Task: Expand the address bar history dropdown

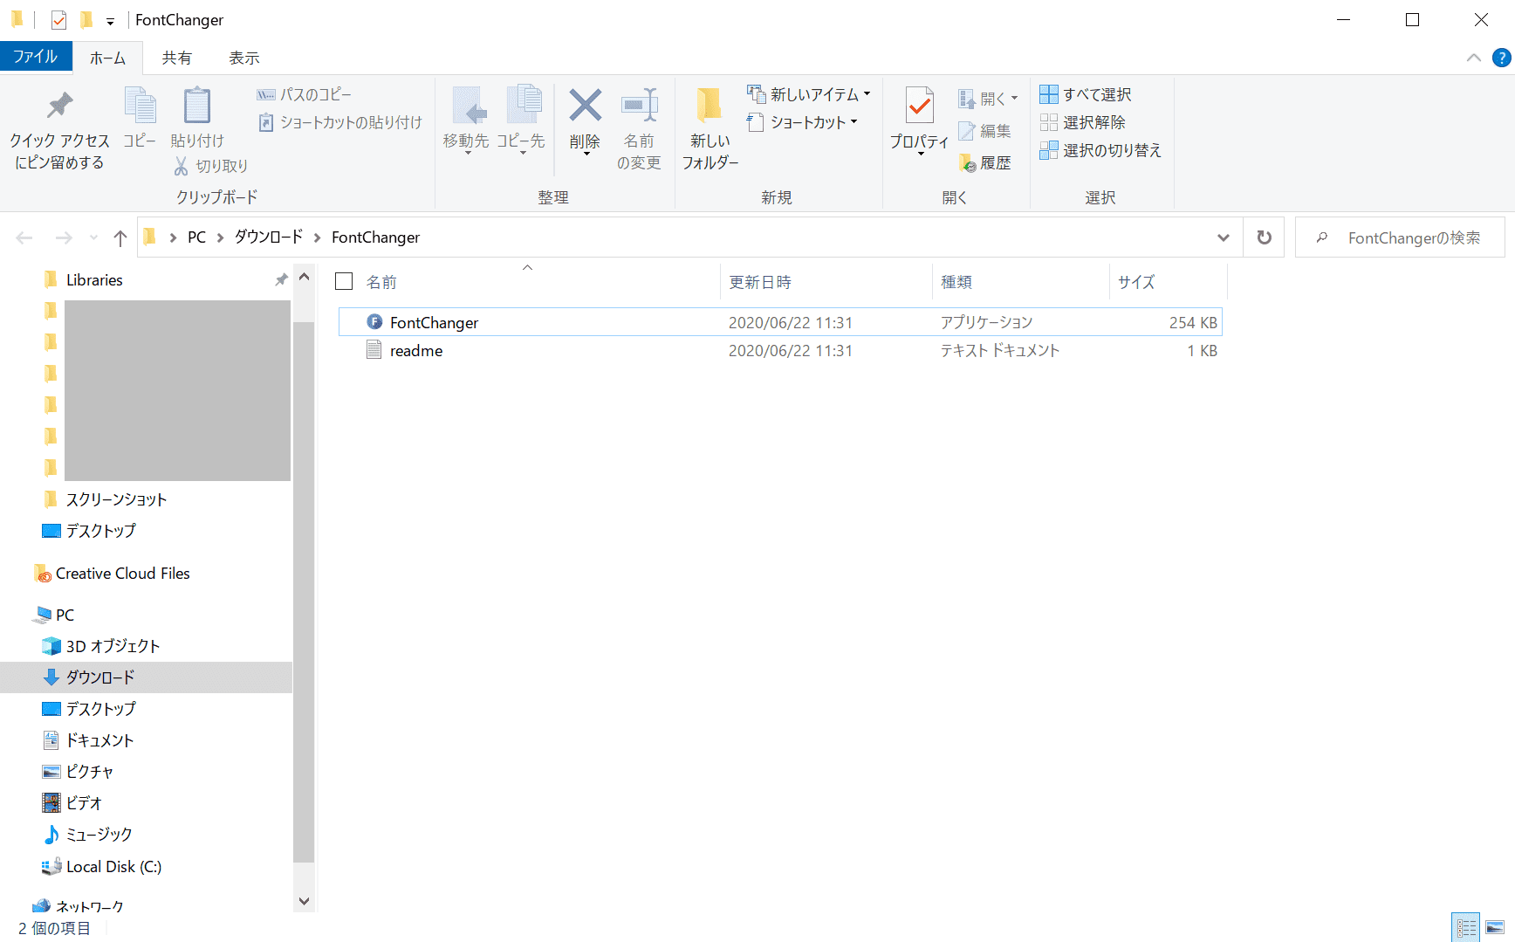Action: (1224, 237)
